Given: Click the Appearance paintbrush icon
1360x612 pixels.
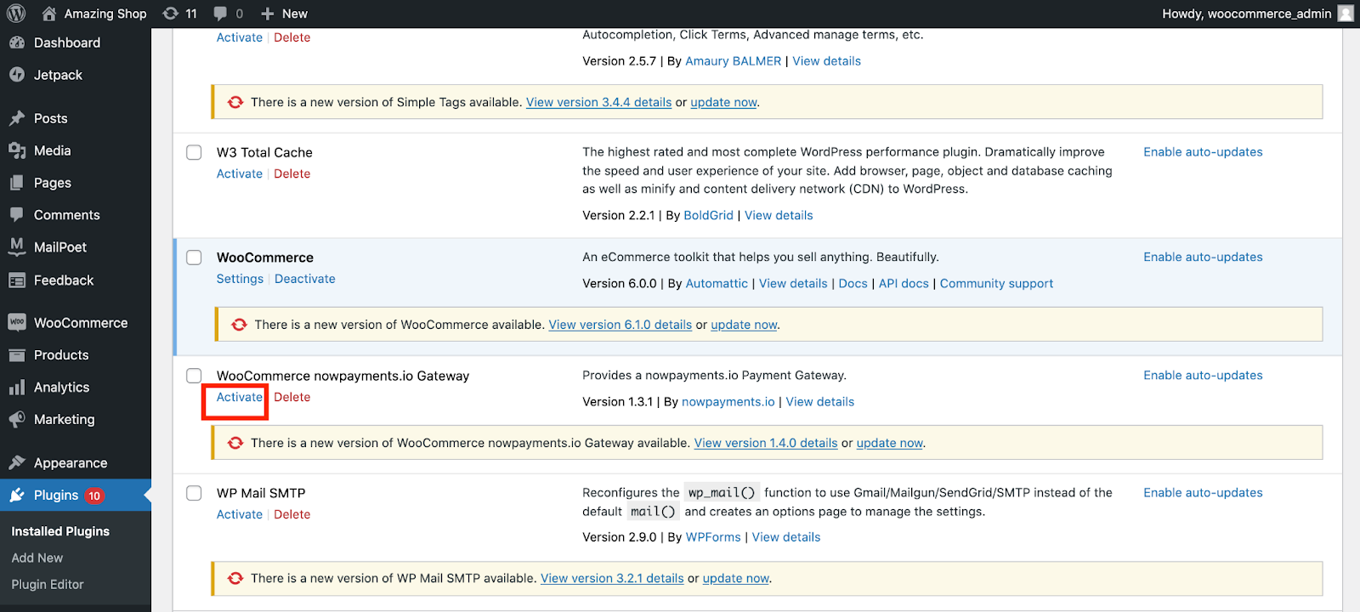Looking at the screenshot, I should pos(17,463).
